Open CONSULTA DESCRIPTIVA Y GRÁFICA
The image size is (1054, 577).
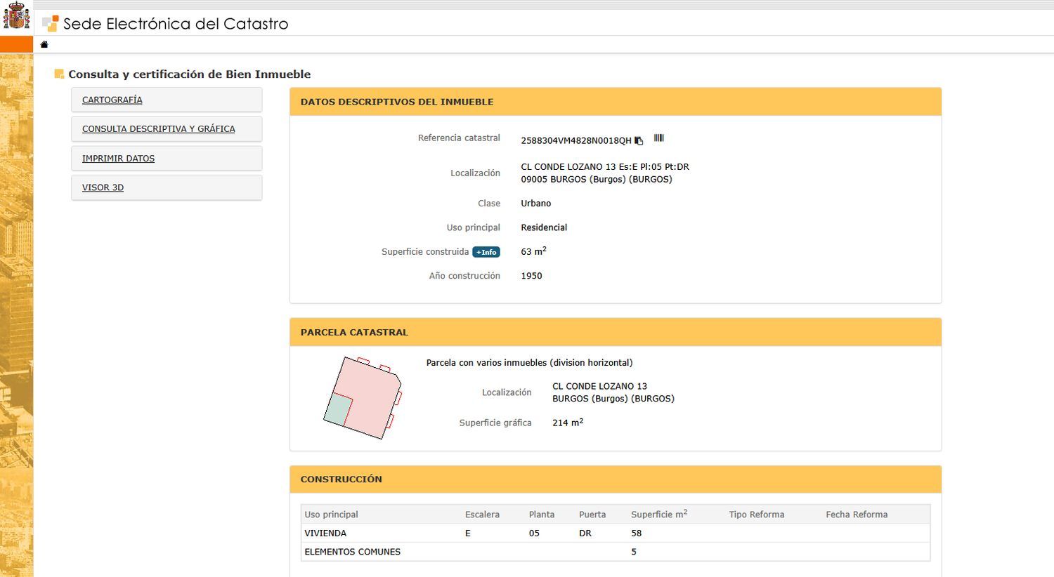pos(159,129)
